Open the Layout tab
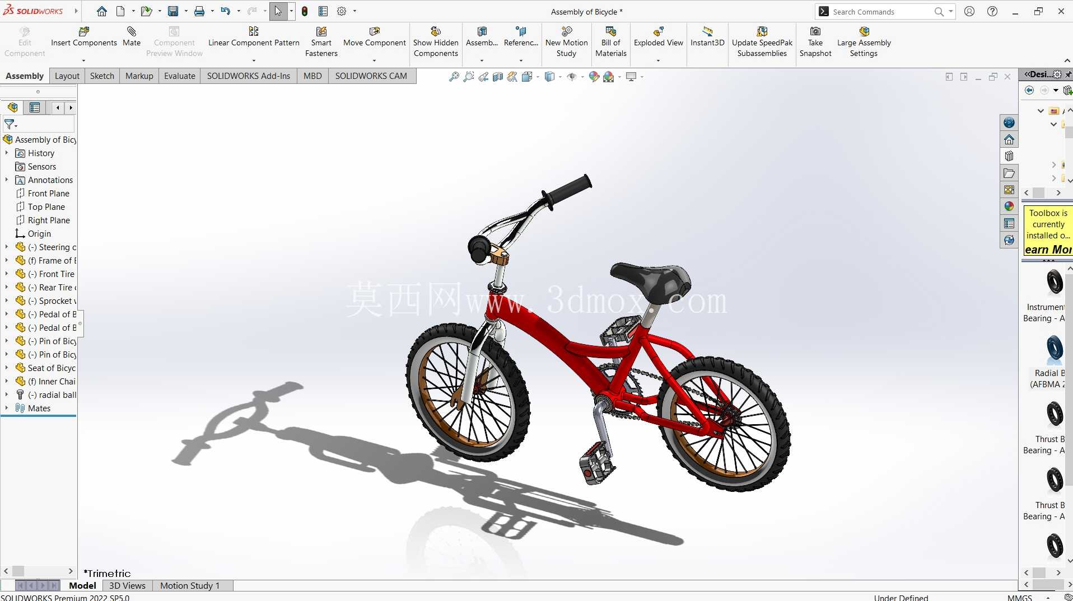Viewport: 1073px width, 601px height. click(x=67, y=76)
